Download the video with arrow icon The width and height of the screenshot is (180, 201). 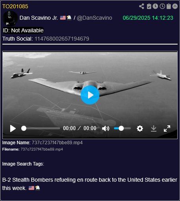(x=154, y=128)
